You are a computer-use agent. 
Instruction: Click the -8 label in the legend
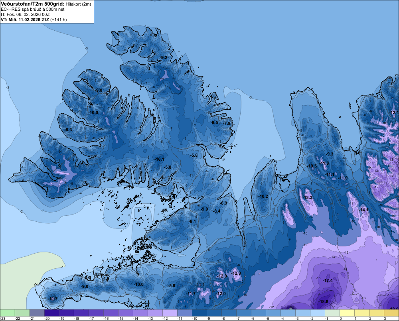pyautogui.click(x=223, y=319)
